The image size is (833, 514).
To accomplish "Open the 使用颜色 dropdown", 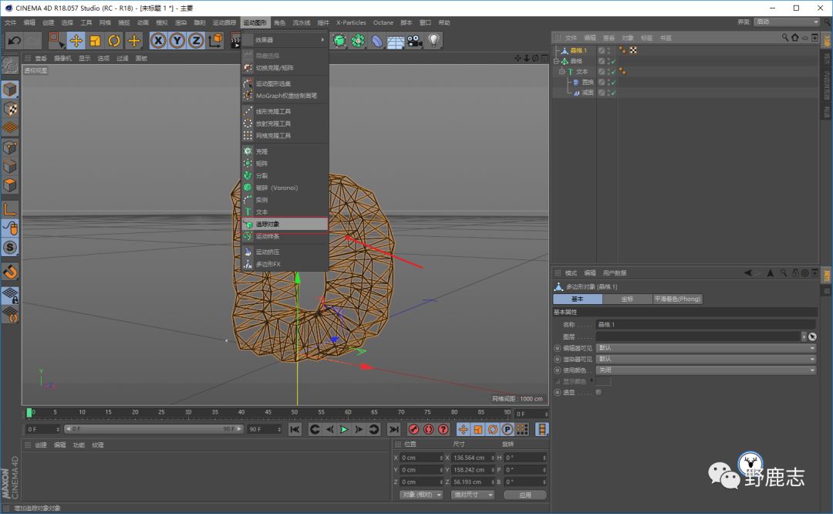I will tap(706, 370).
